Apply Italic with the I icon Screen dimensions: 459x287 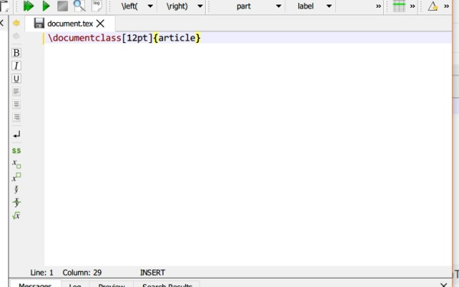(16, 66)
